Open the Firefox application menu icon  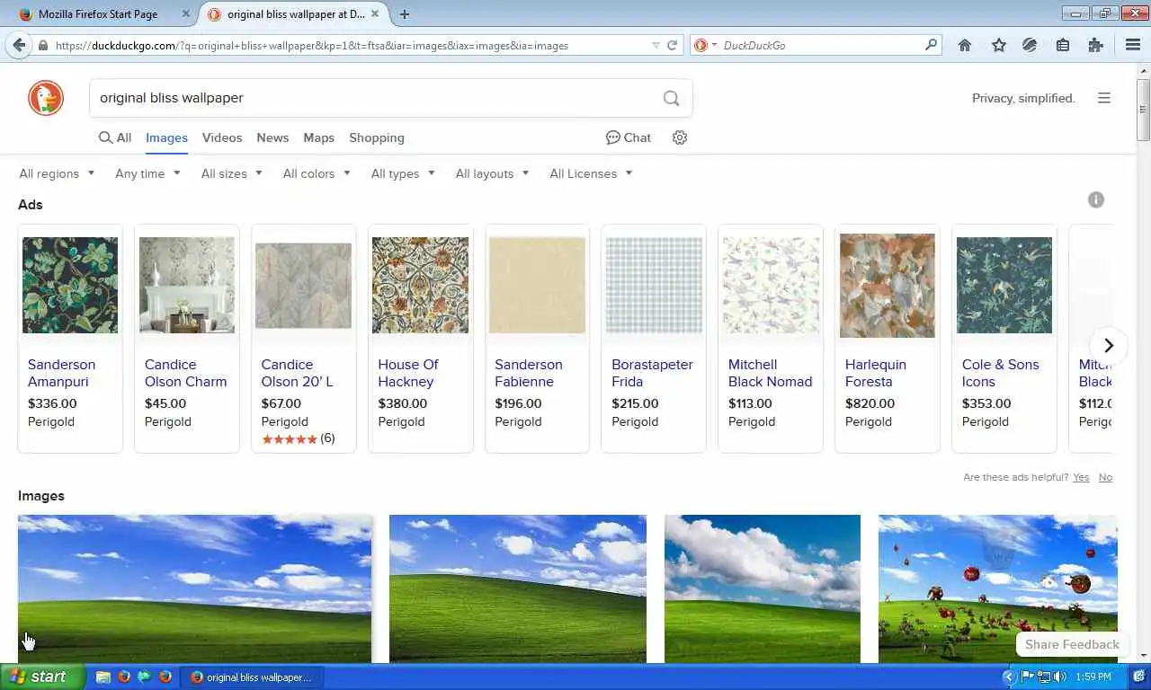click(x=1132, y=45)
